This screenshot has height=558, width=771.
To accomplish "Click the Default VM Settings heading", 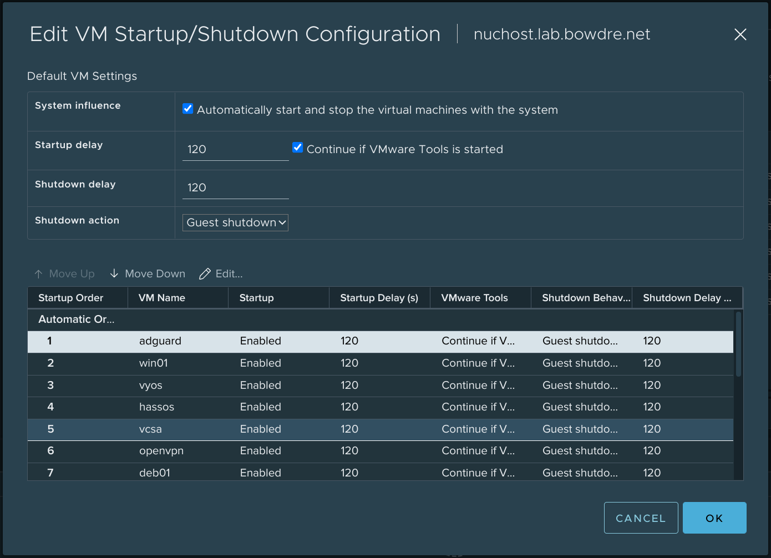I will coord(82,76).
